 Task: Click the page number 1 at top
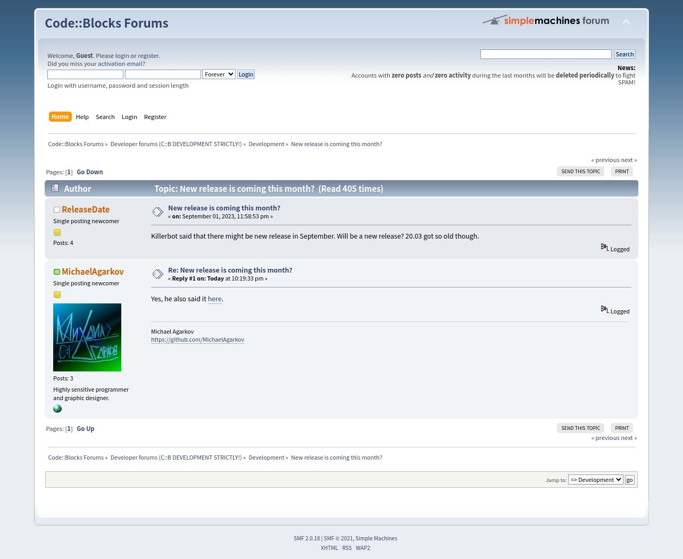coord(69,172)
